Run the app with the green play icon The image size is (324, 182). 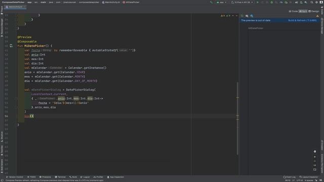258,2
